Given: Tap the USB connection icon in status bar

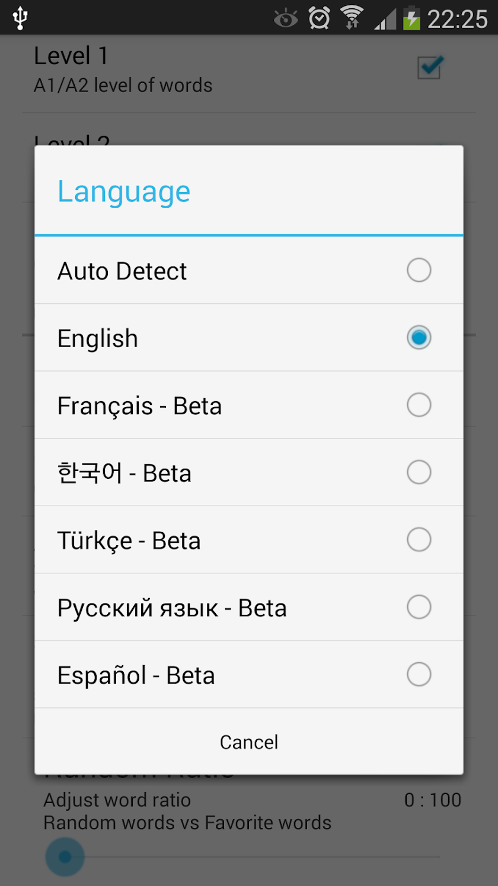Looking at the screenshot, I should (20, 18).
